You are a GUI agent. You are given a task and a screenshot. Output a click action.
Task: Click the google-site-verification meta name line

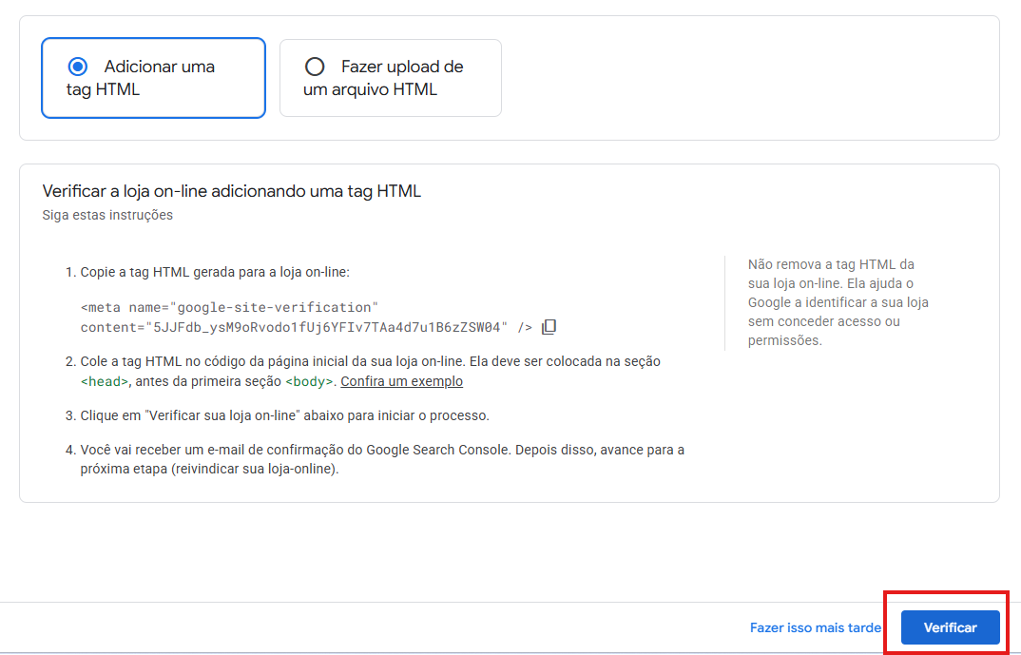point(229,307)
